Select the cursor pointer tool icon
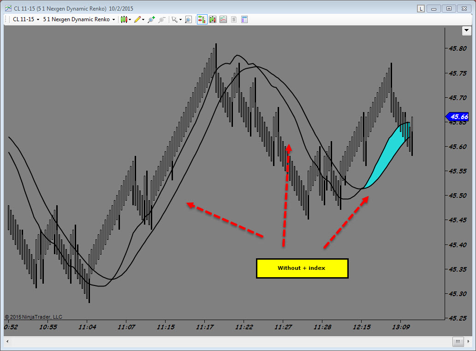This screenshot has width=476, height=351. (174, 20)
